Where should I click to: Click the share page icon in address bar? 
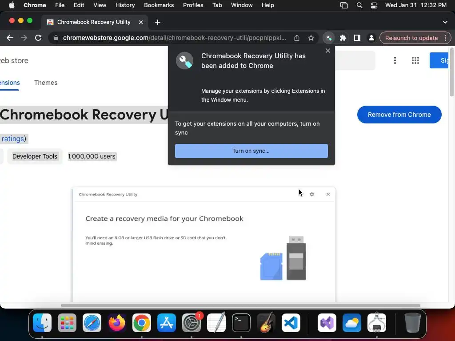coord(296,38)
